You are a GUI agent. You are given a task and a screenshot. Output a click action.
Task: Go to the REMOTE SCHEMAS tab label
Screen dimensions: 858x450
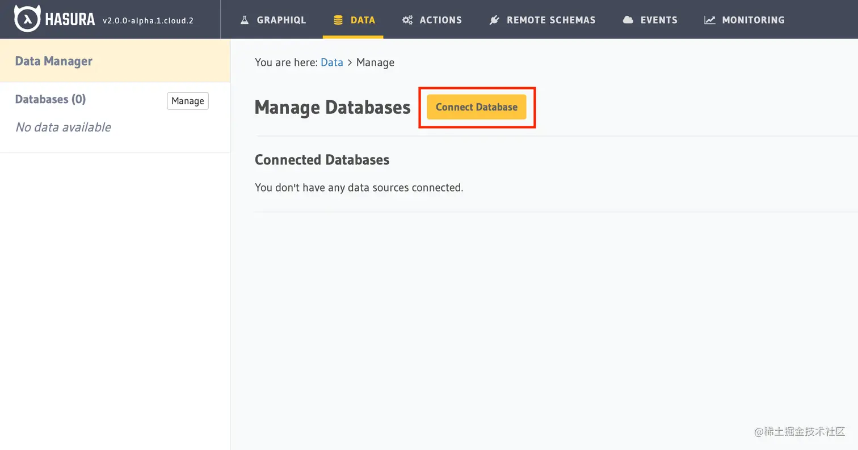[x=551, y=20]
